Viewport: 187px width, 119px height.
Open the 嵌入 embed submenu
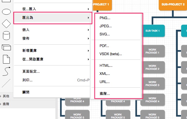[52, 30]
